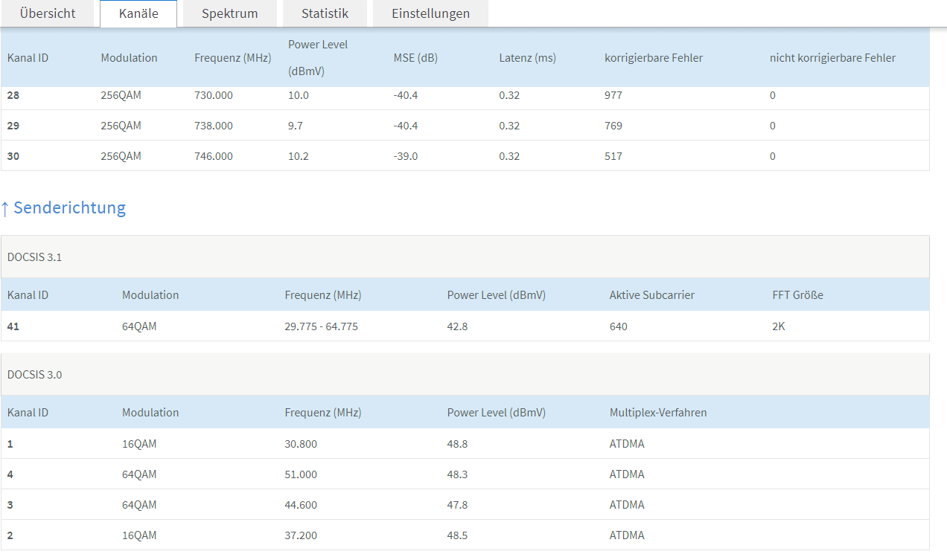The height and width of the screenshot is (554, 947).
Task: Click 256QAM in the channel 29 row
Action: (121, 126)
